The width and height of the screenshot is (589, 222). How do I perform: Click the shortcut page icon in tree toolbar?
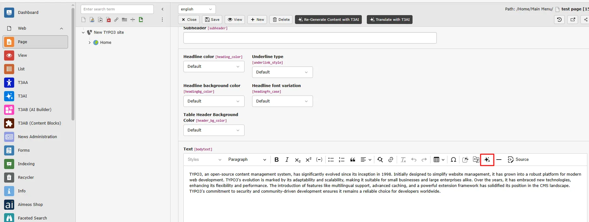[x=100, y=20]
